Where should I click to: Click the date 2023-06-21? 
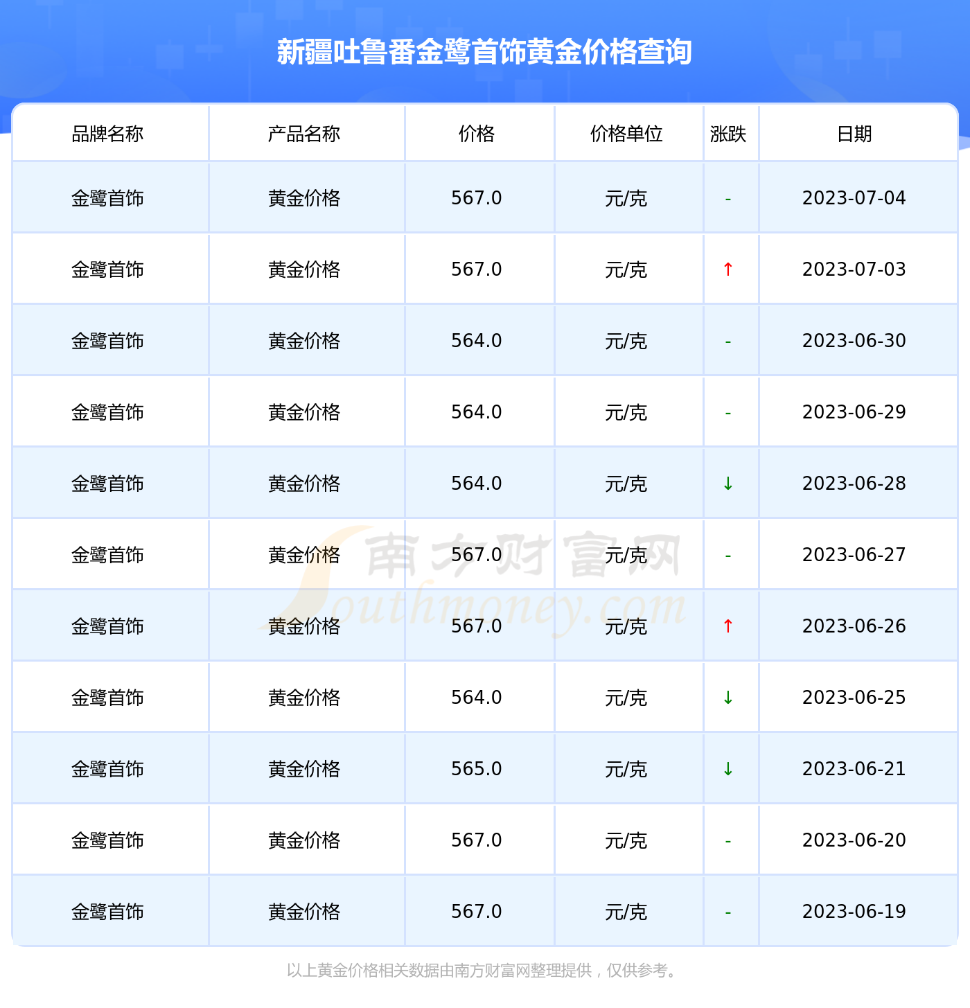[x=854, y=769]
